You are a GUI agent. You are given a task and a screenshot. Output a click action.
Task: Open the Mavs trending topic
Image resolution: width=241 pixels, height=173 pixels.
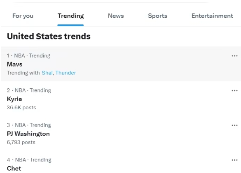pos(14,64)
